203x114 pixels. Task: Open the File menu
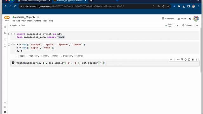pyautogui.click(x=13, y=21)
